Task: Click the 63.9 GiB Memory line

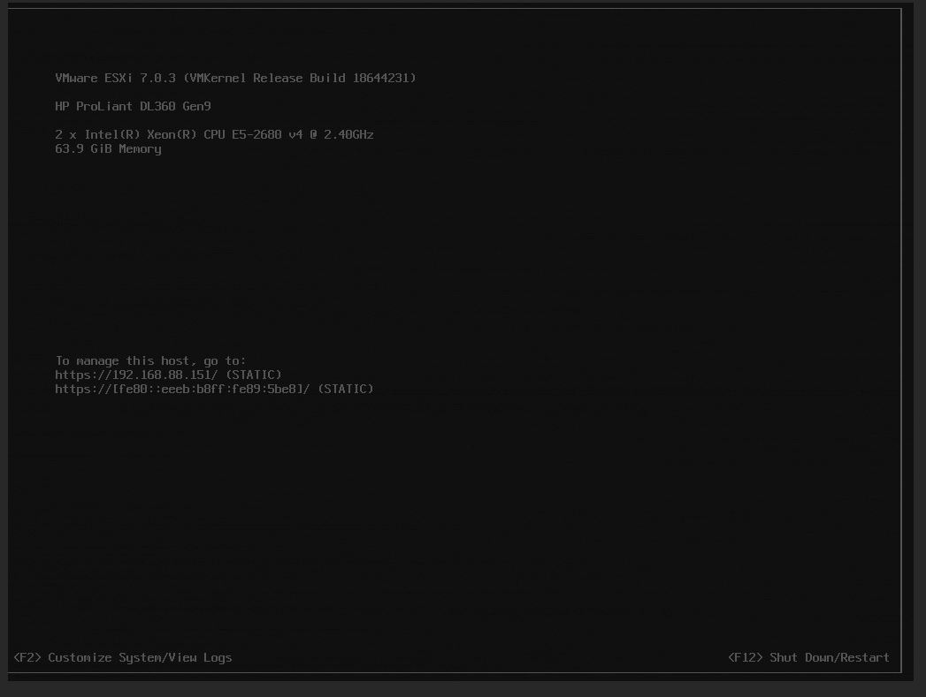Action: coord(108,148)
